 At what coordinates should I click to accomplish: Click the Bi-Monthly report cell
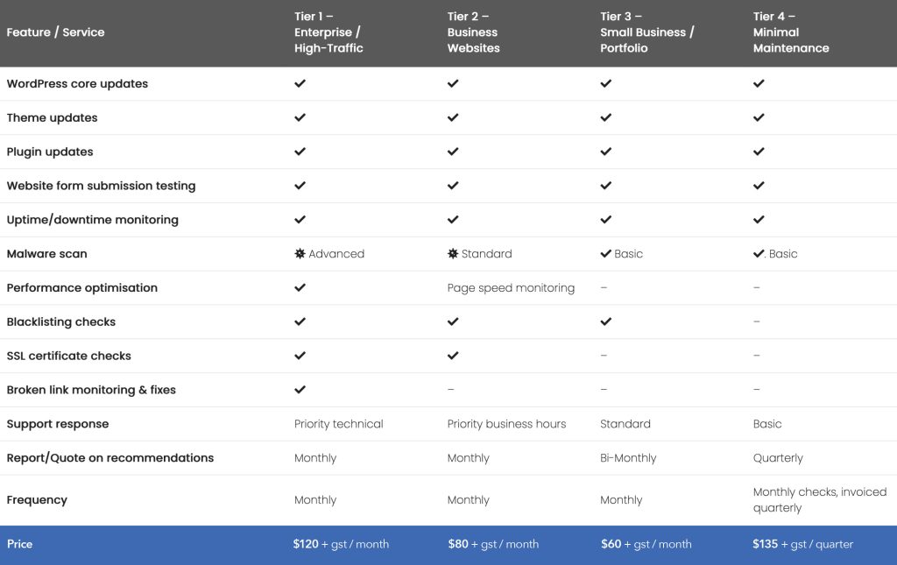(628, 458)
